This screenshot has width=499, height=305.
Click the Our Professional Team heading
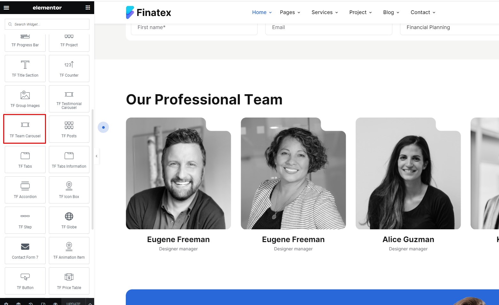[204, 100]
